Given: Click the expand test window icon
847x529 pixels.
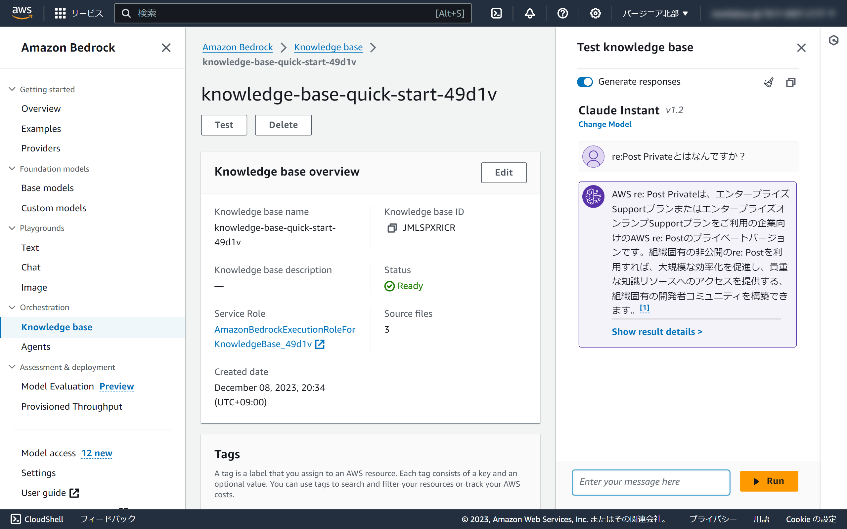Looking at the screenshot, I should pyautogui.click(x=791, y=82).
